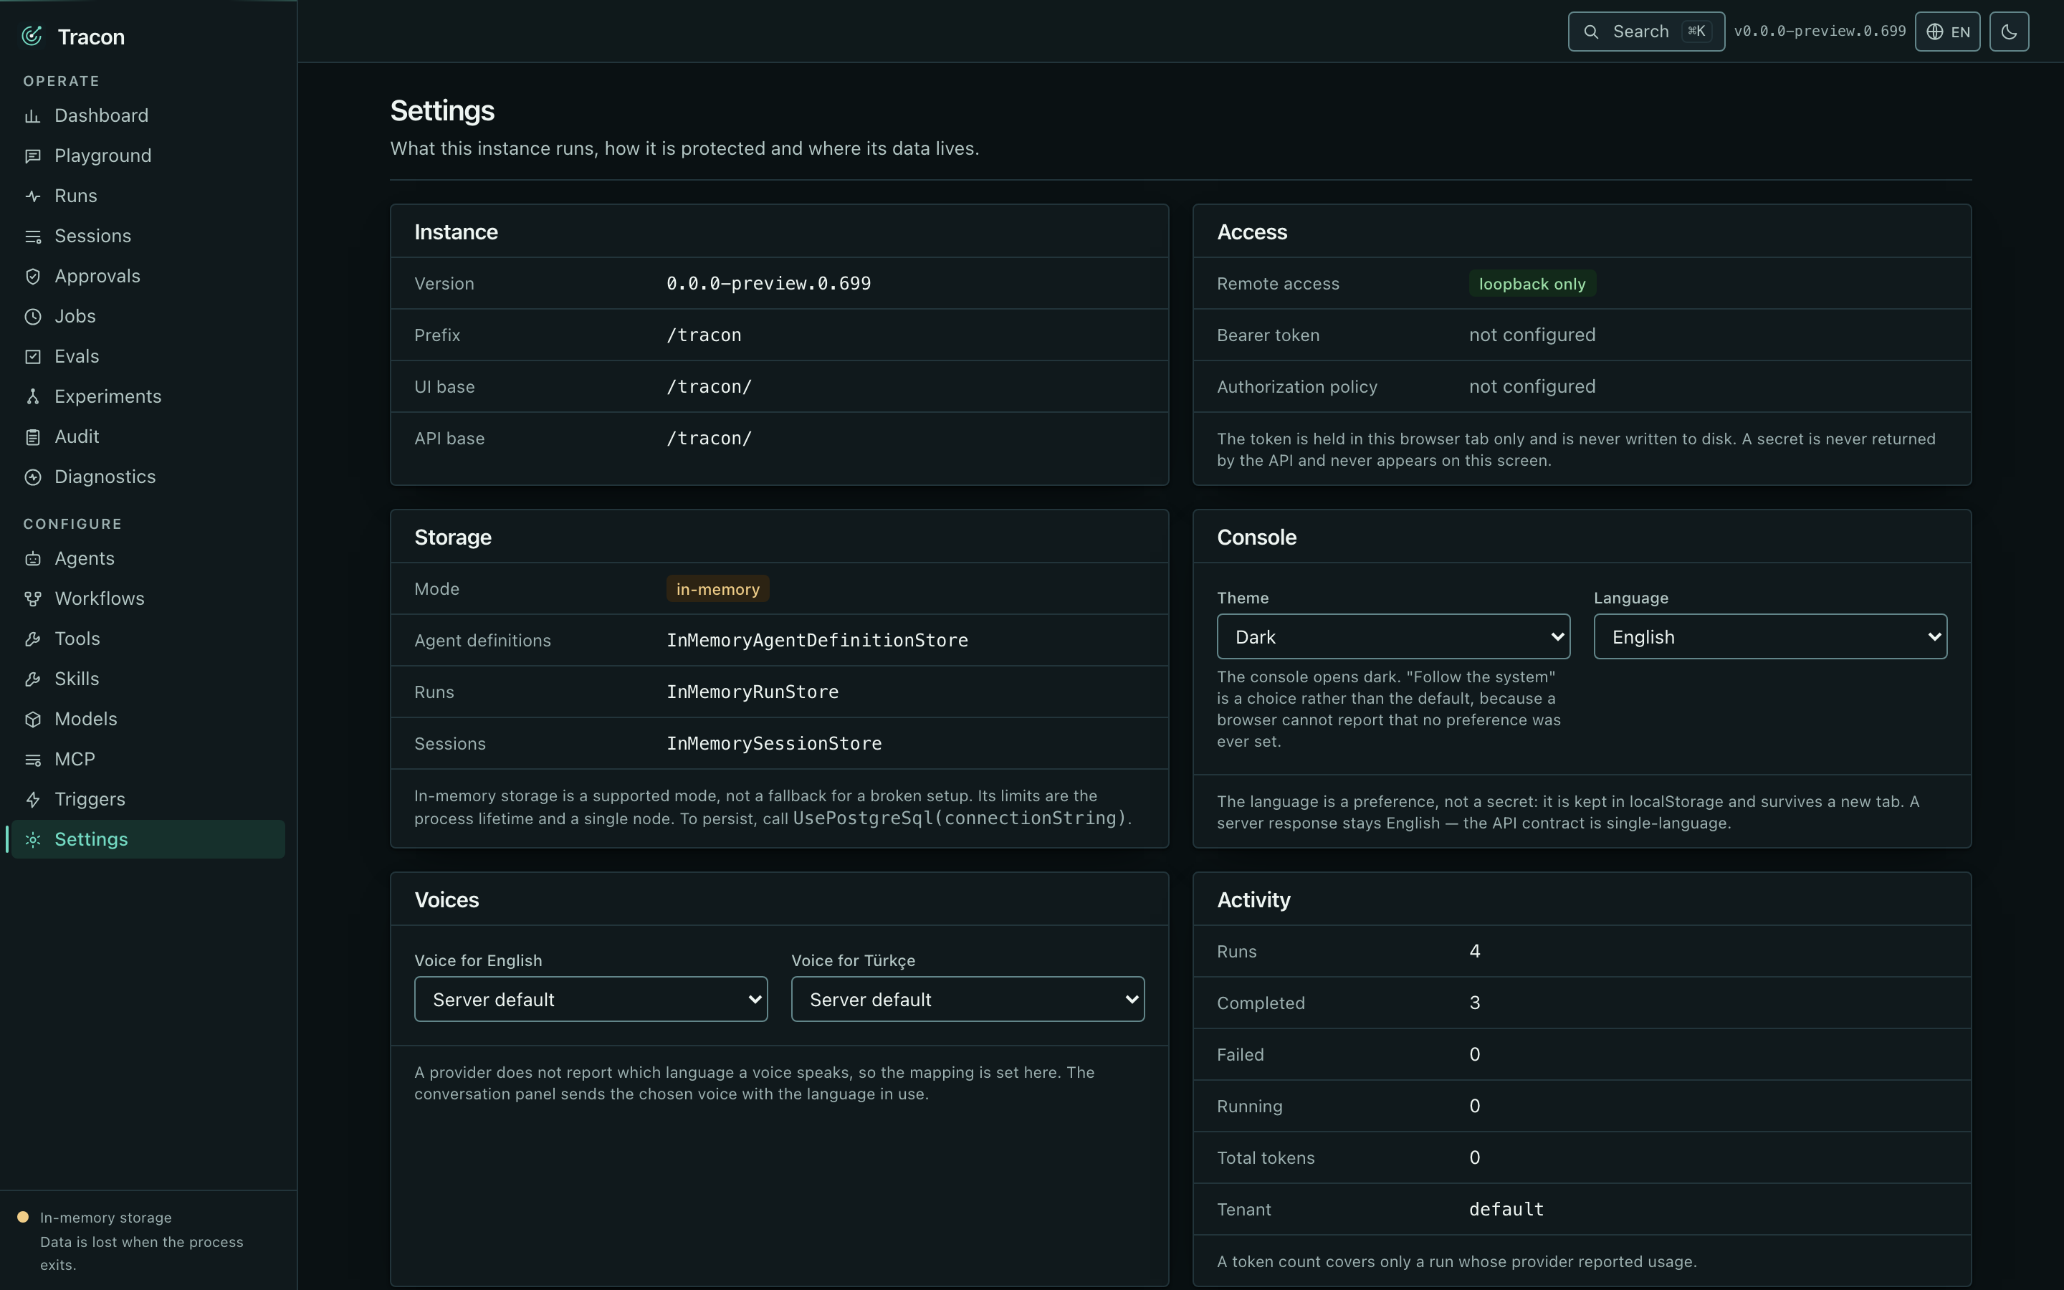Click Authorization policy not configured value
2064x1290 pixels.
pos(1532,386)
